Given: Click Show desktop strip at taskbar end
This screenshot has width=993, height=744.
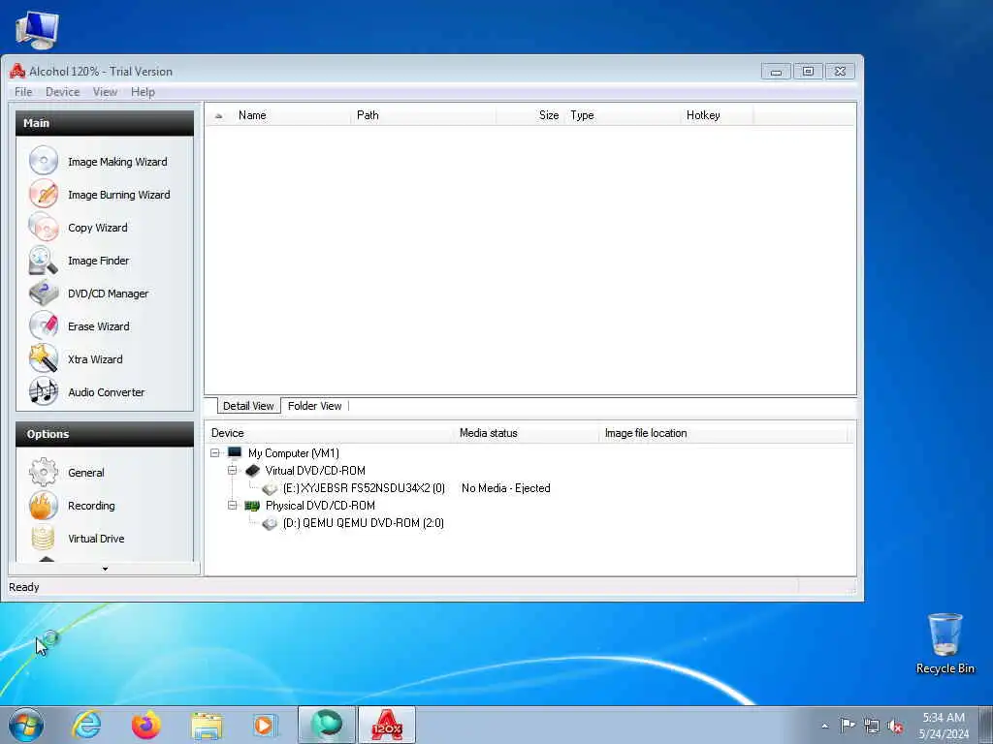Looking at the screenshot, I should click(986, 725).
